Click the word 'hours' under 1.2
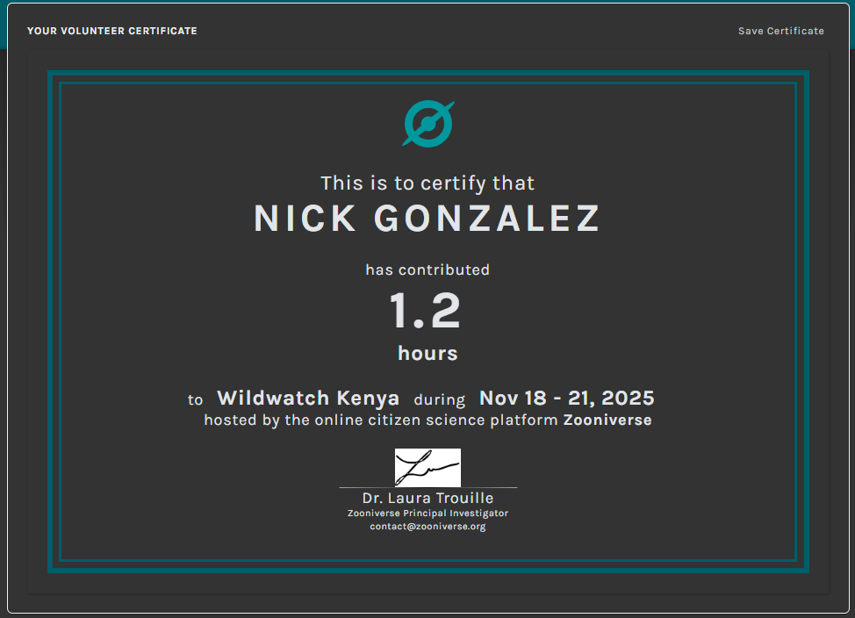 click(427, 354)
